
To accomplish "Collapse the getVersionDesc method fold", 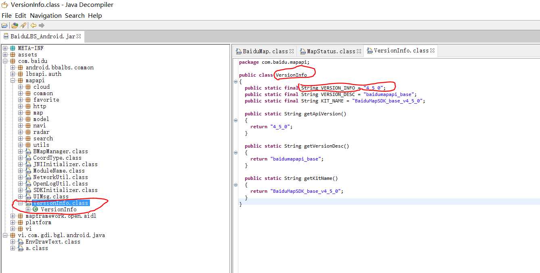I will coord(236,152).
